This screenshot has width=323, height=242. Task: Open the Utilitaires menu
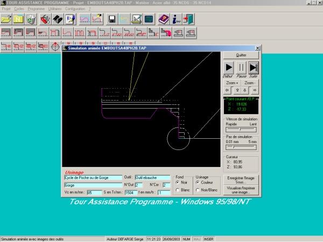click(55, 9)
